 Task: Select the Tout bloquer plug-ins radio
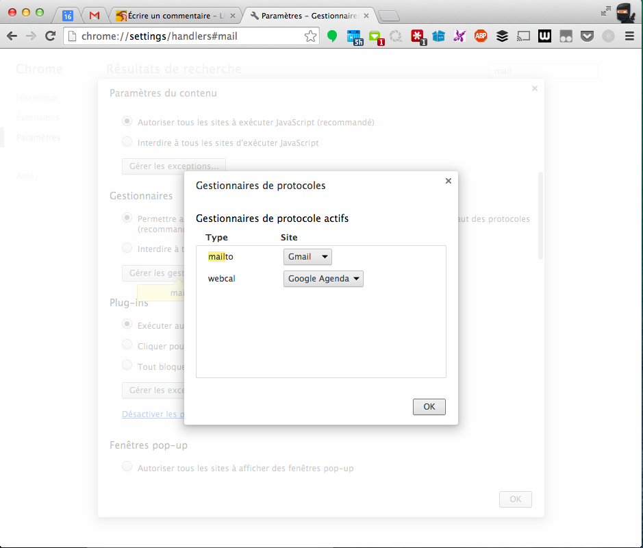[127, 366]
